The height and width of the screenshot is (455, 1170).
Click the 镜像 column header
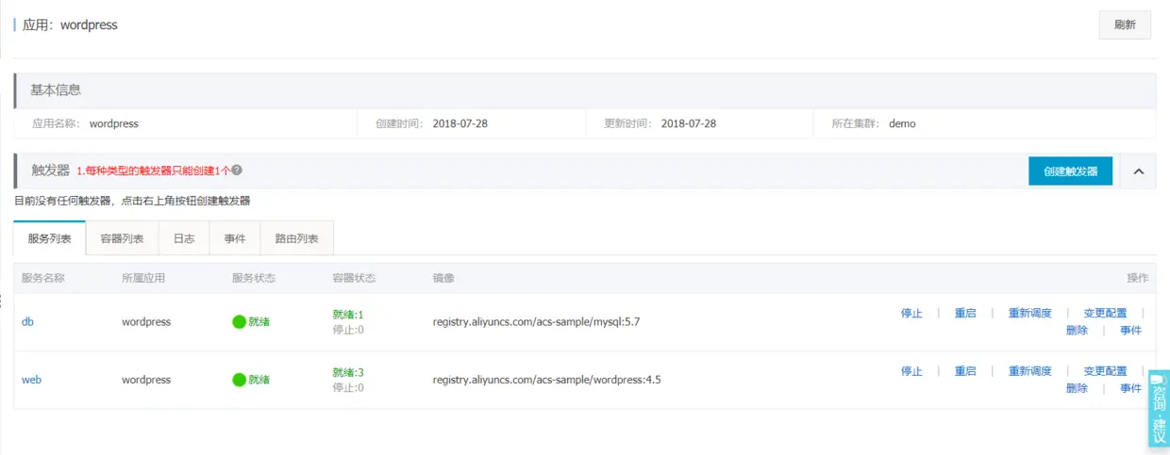click(x=443, y=278)
